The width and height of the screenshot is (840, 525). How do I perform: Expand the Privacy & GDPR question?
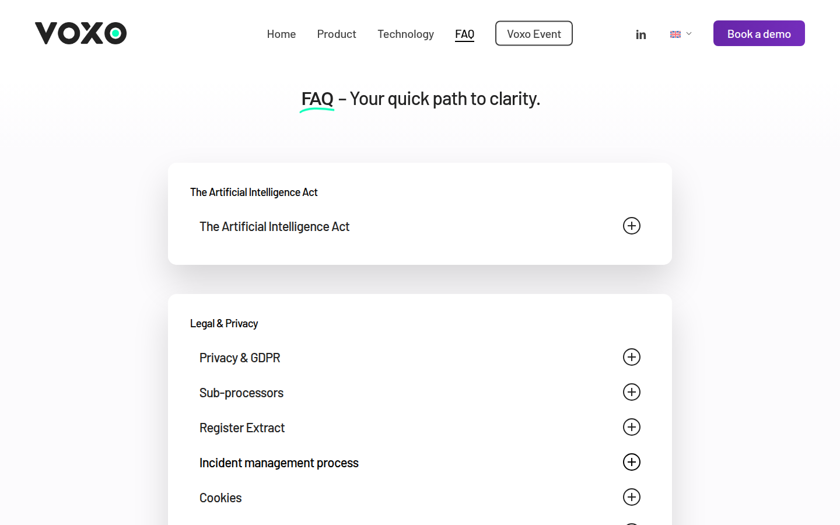click(x=240, y=358)
